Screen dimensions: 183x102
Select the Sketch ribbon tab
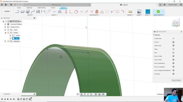click(x=63, y=8)
